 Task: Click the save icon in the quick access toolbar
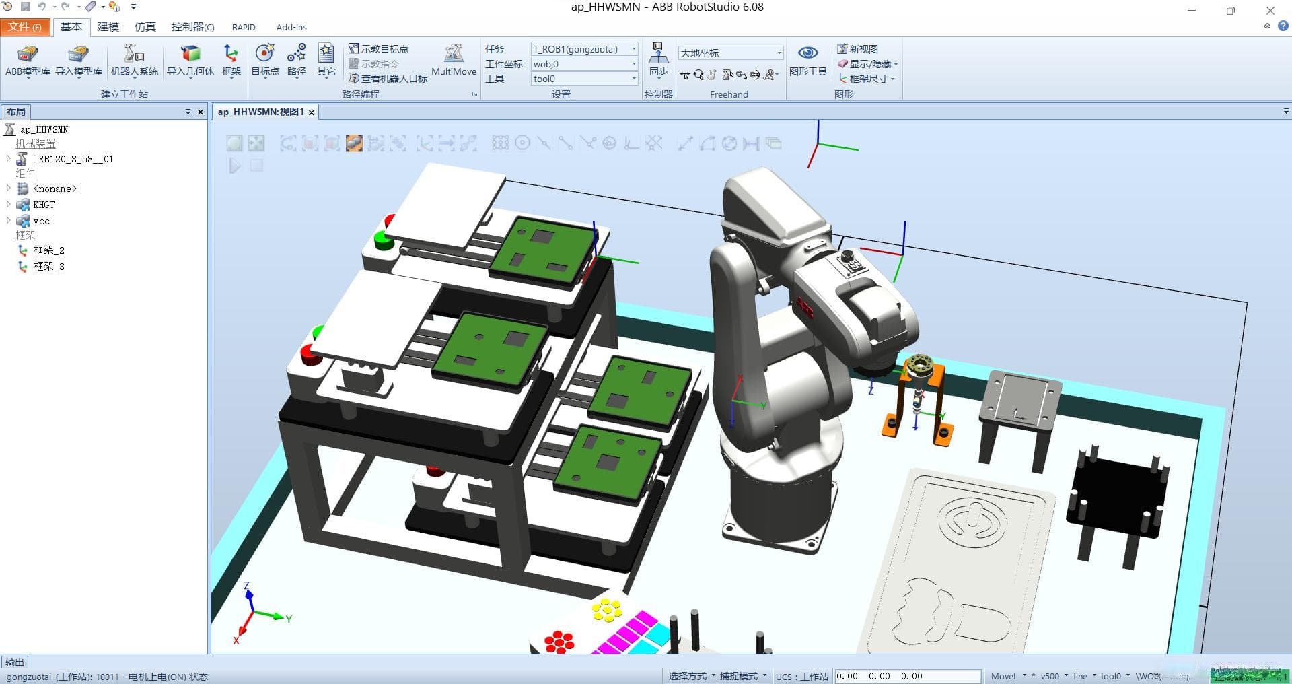26,7
